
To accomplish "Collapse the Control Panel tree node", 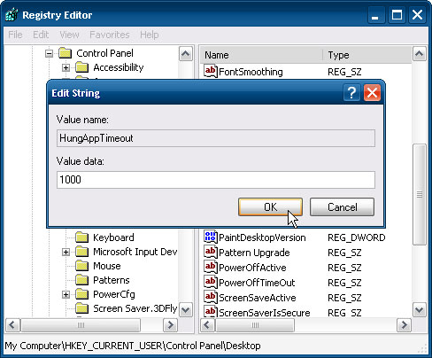I will (49, 53).
